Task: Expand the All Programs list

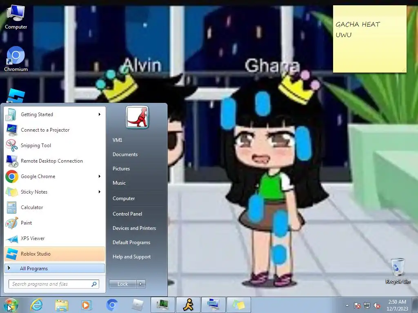Action: [54, 268]
